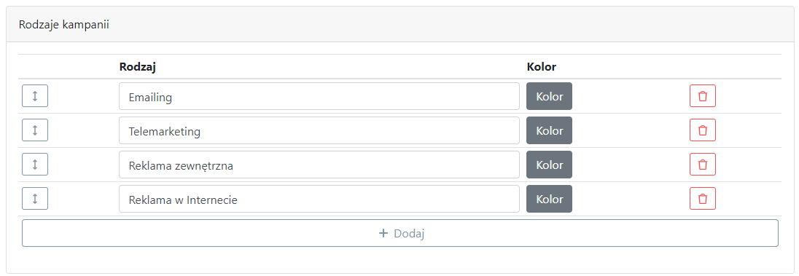Click the Rodzaje kampanii panel title
The image size is (799, 276).
[x=64, y=25]
